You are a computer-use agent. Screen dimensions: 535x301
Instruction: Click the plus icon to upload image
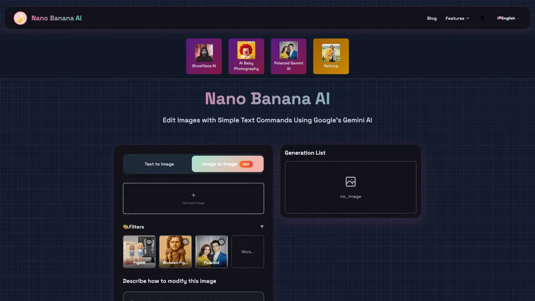pos(193,195)
